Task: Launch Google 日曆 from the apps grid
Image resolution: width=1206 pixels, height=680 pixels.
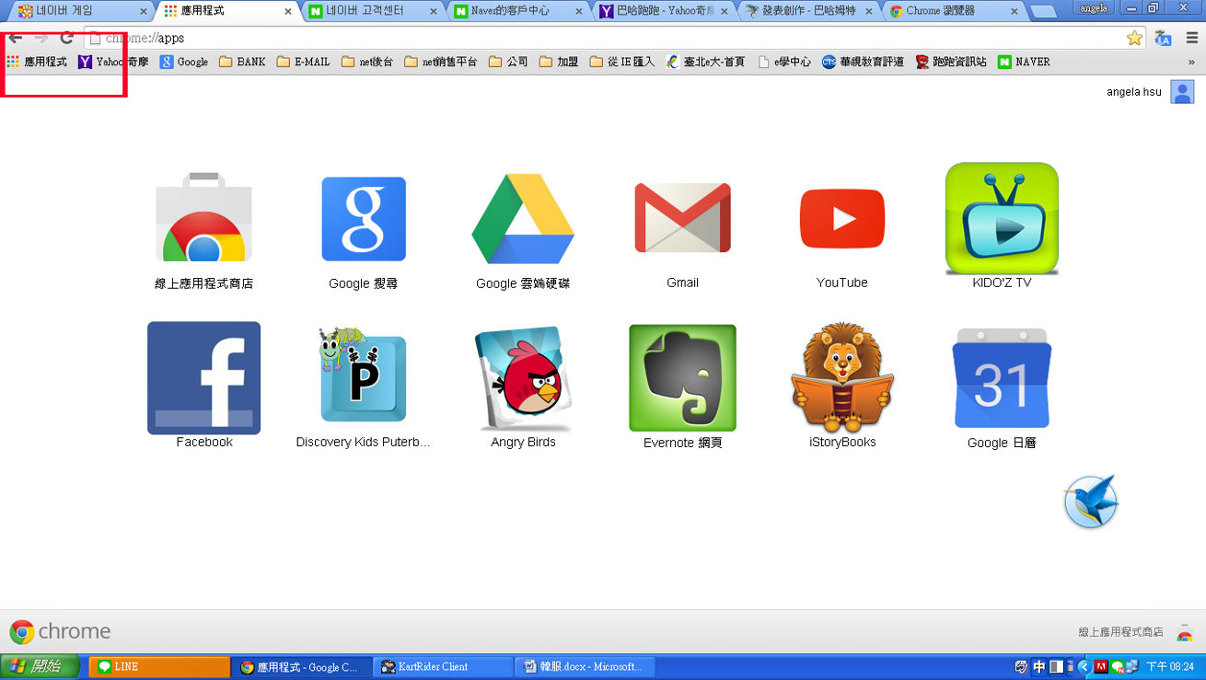Action: (1001, 377)
